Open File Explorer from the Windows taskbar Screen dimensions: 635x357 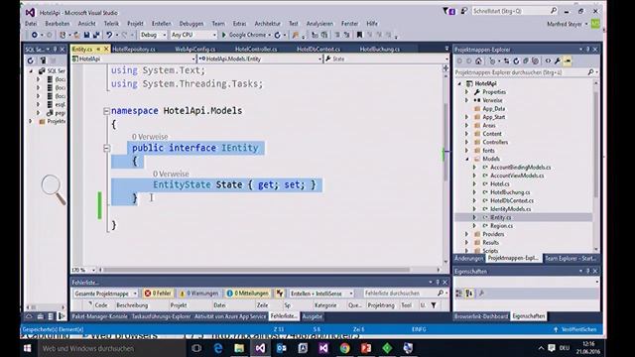tap(239, 348)
